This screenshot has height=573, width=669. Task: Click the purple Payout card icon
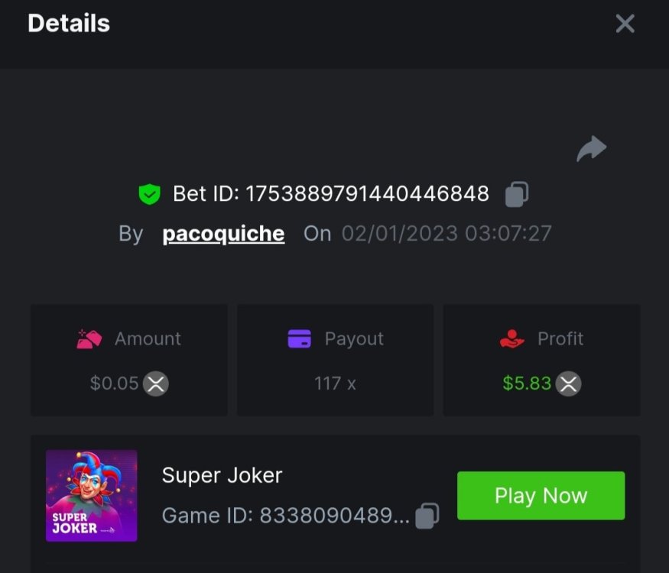click(300, 338)
